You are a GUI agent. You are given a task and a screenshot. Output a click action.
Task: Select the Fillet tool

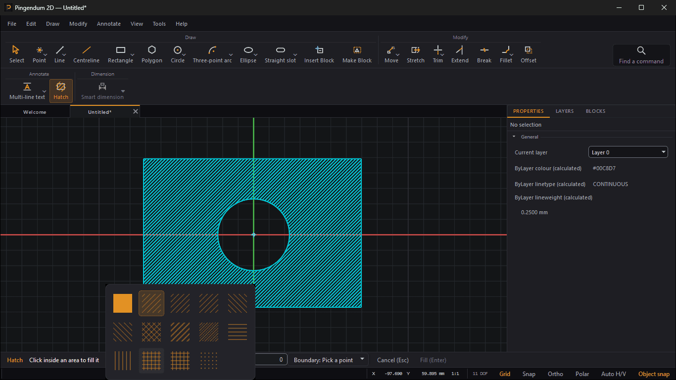point(506,54)
